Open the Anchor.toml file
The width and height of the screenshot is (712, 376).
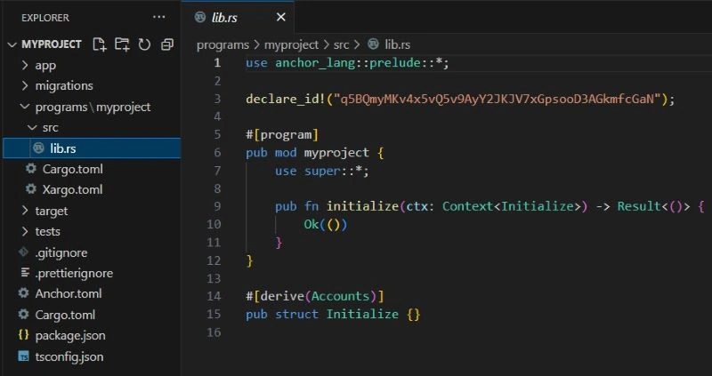(69, 294)
